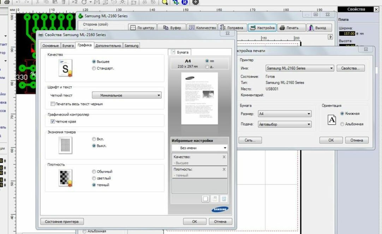Choose 'Обычный' density radio button
Screen dimensions: 382x234
pyautogui.click(x=94, y=172)
